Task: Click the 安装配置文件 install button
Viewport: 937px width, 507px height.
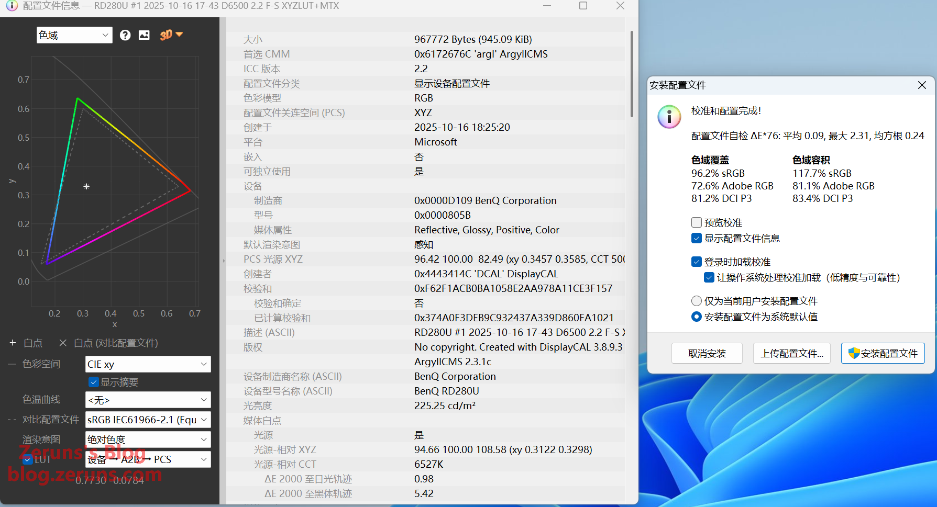Action: point(883,354)
